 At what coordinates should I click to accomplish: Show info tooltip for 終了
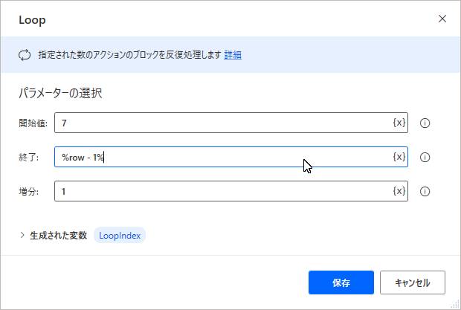coord(425,157)
